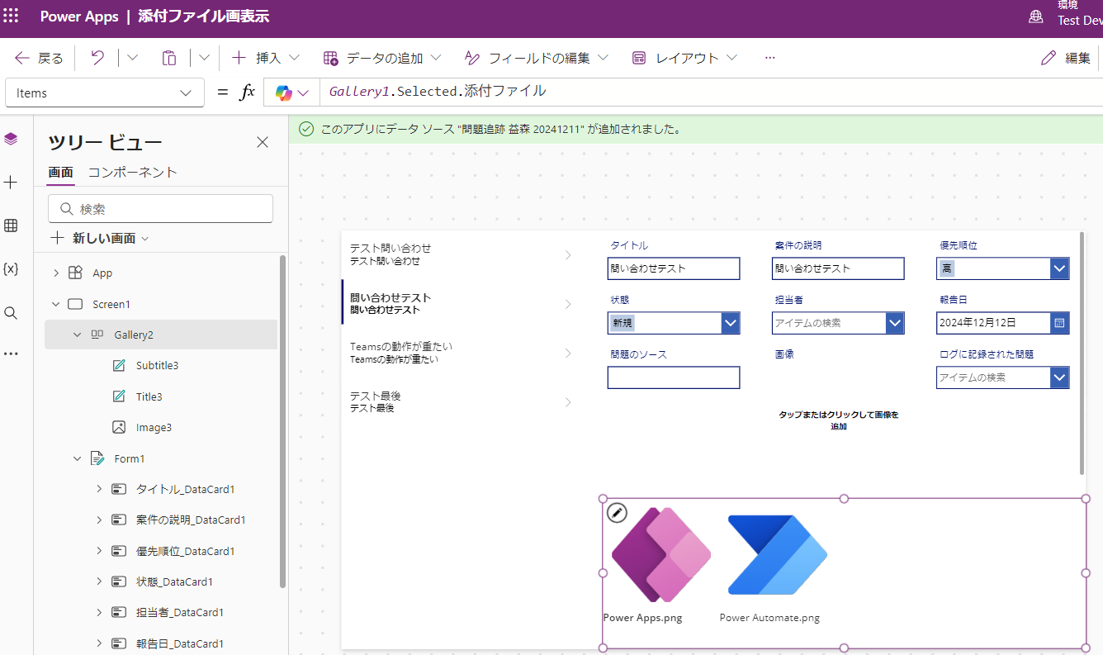The image size is (1103, 655).
Task: Open the variables {x} icon
Action: (11, 269)
